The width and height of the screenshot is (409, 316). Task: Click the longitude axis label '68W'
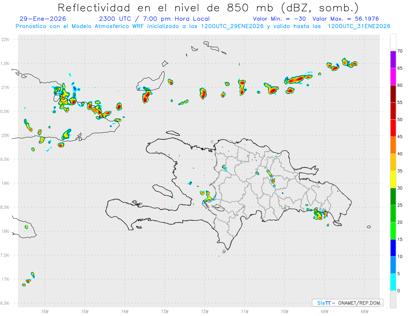click(364, 312)
